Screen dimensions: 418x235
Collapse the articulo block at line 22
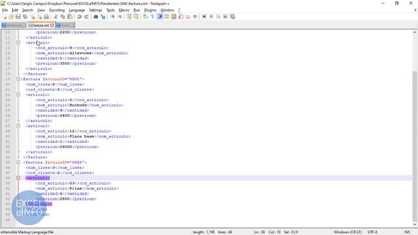(18, 95)
